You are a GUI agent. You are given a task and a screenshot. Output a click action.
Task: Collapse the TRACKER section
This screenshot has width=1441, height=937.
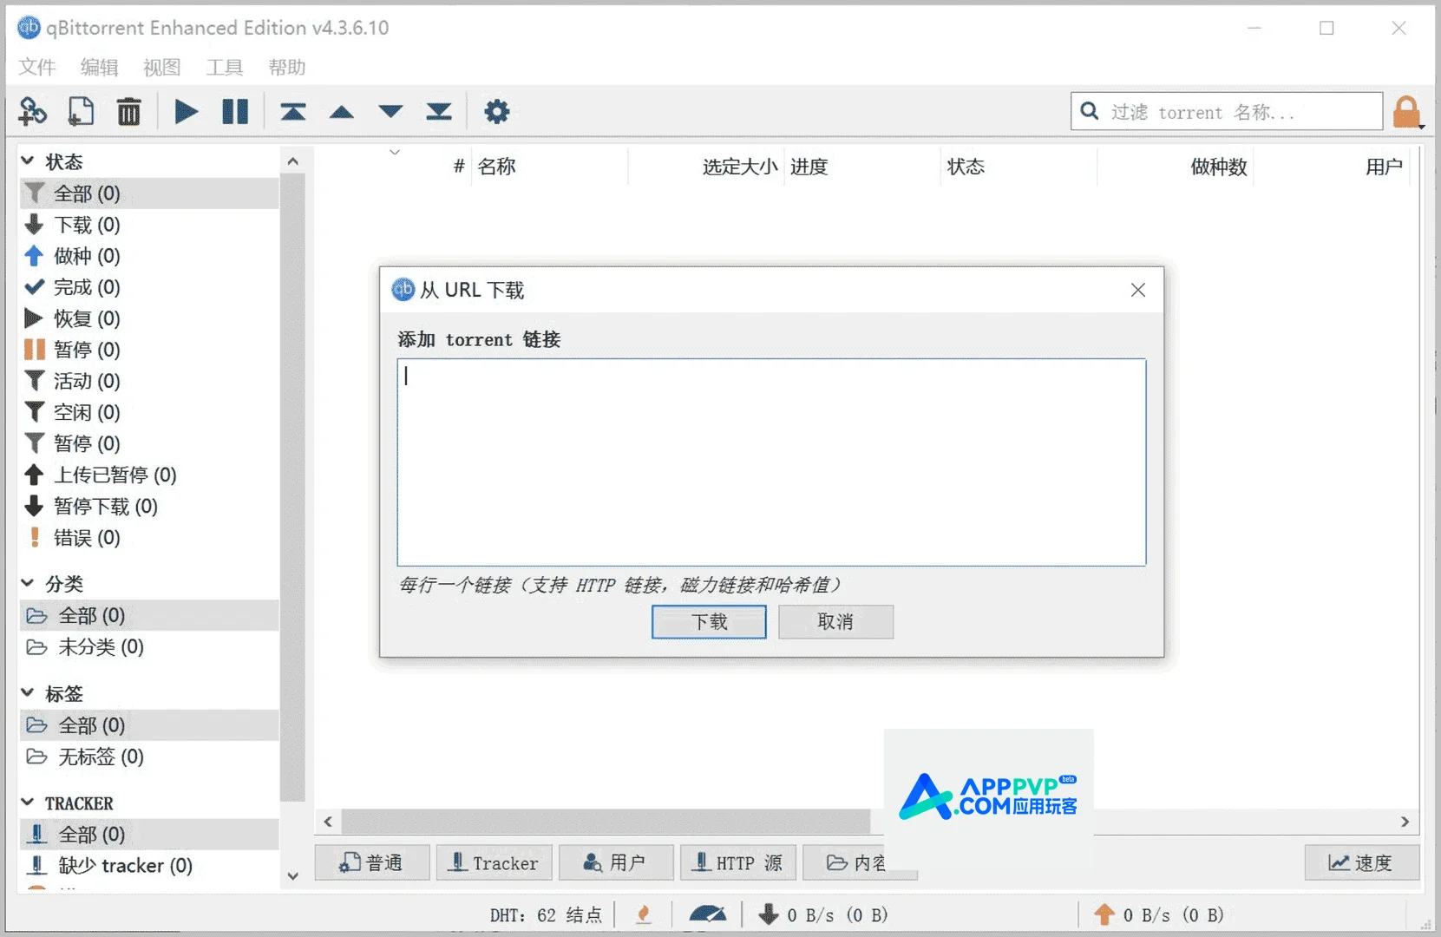tap(28, 803)
